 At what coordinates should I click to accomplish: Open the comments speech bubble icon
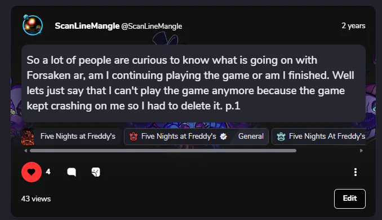click(x=72, y=172)
